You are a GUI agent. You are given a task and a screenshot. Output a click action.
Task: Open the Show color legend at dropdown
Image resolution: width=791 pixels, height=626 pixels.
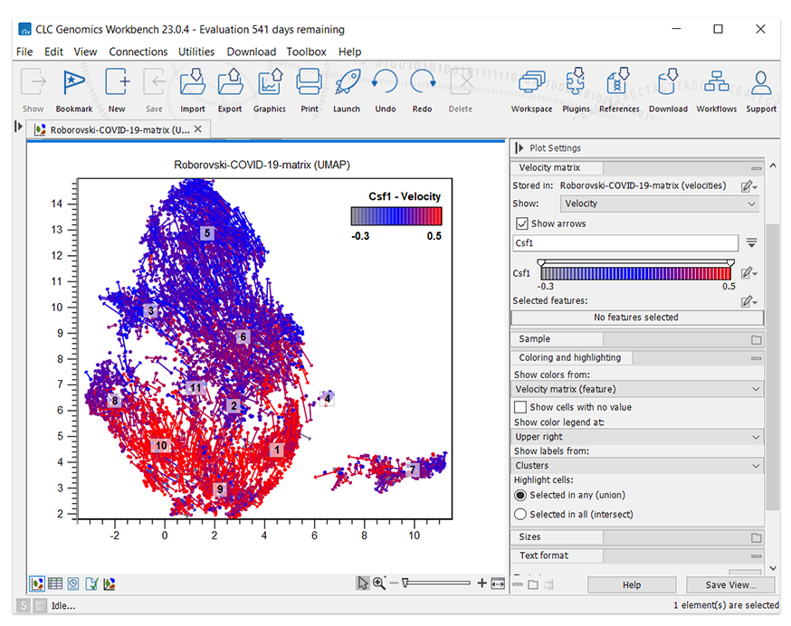tap(637, 437)
